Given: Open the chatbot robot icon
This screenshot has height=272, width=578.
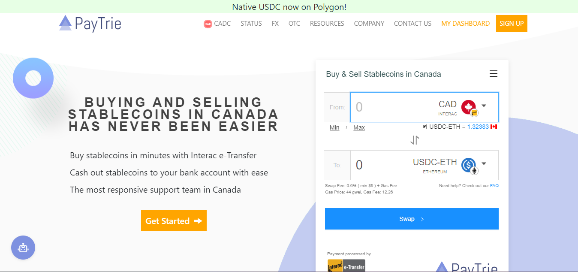Looking at the screenshot, I should [x=23, y=248].
